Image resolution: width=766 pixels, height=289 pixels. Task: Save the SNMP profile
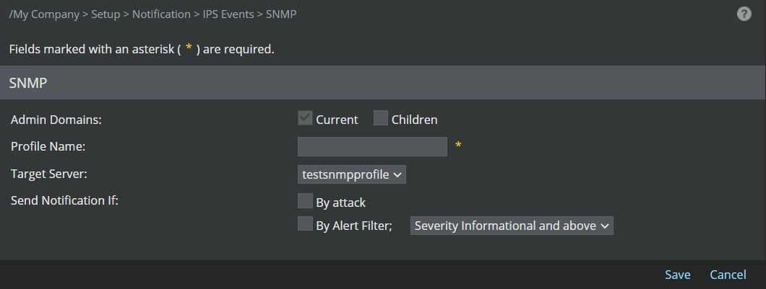coord(678,275)
